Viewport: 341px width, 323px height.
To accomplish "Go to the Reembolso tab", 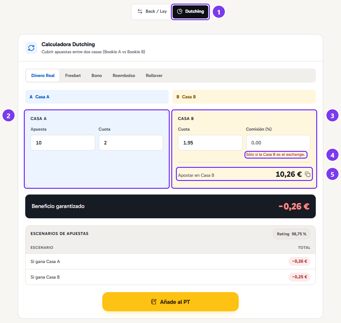I will coord(124,76).
